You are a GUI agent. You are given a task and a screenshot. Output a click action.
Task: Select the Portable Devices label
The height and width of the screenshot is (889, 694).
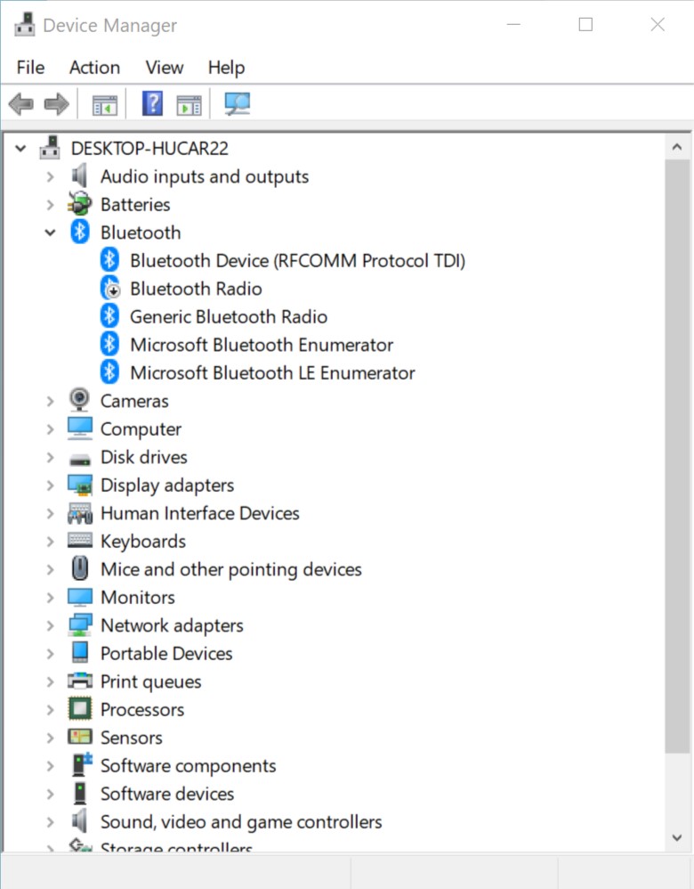166,653
